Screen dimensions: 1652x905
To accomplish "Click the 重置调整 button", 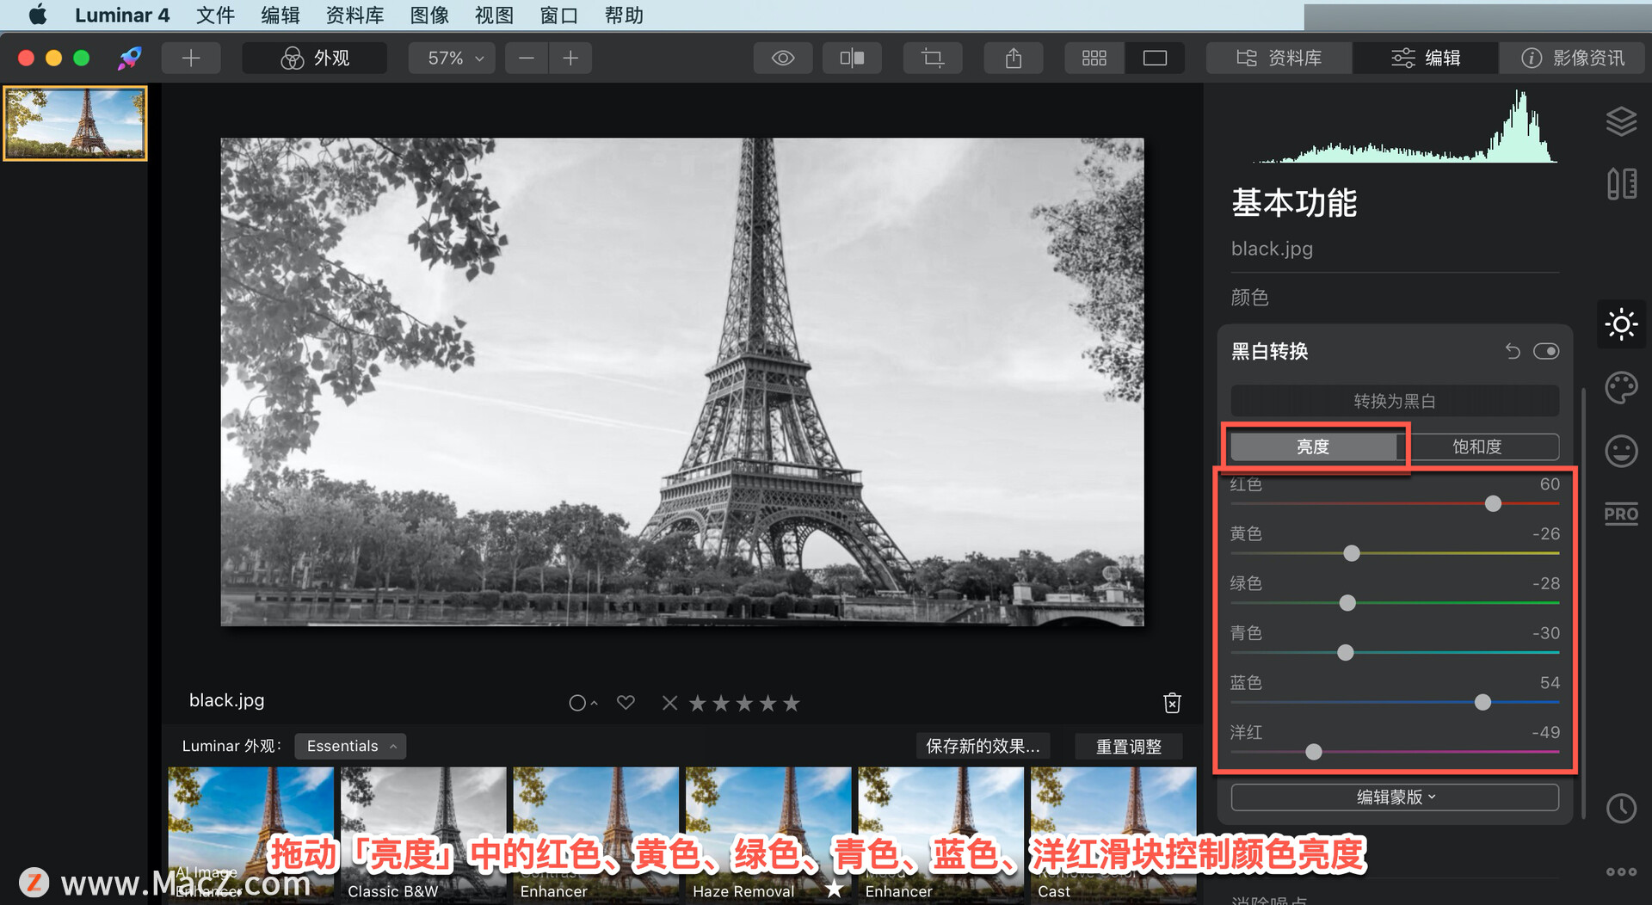I will click(x=1128, y=746).
